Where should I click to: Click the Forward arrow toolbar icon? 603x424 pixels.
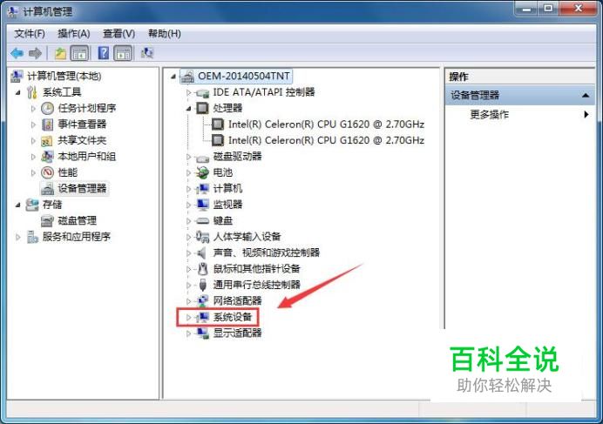click(x=36, y=53)
